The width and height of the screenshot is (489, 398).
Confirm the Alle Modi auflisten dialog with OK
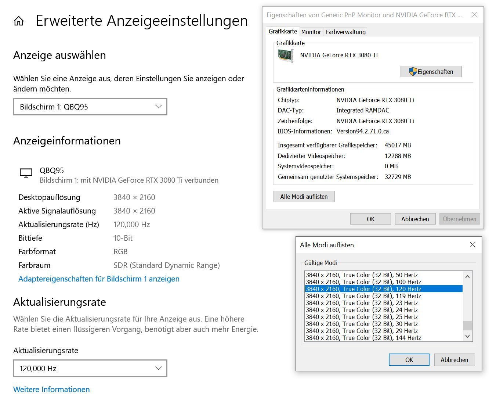(x=409, y=360)
